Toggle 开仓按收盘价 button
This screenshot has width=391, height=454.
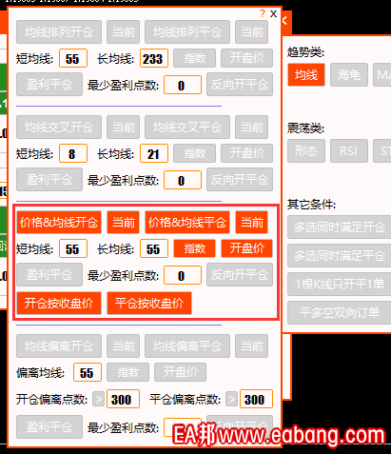(59, 304)
